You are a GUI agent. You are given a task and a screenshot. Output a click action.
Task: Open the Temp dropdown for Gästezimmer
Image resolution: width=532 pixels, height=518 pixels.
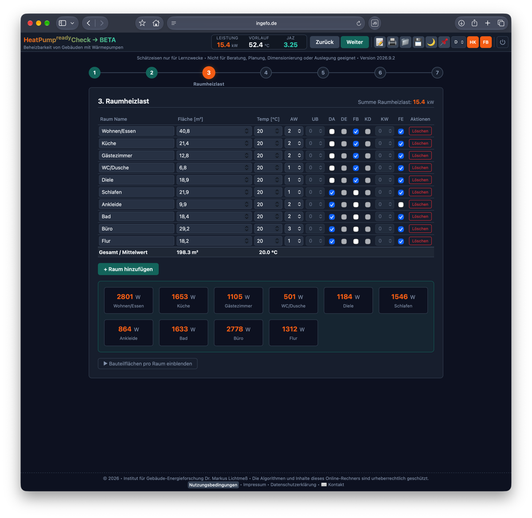coord(268,155)
